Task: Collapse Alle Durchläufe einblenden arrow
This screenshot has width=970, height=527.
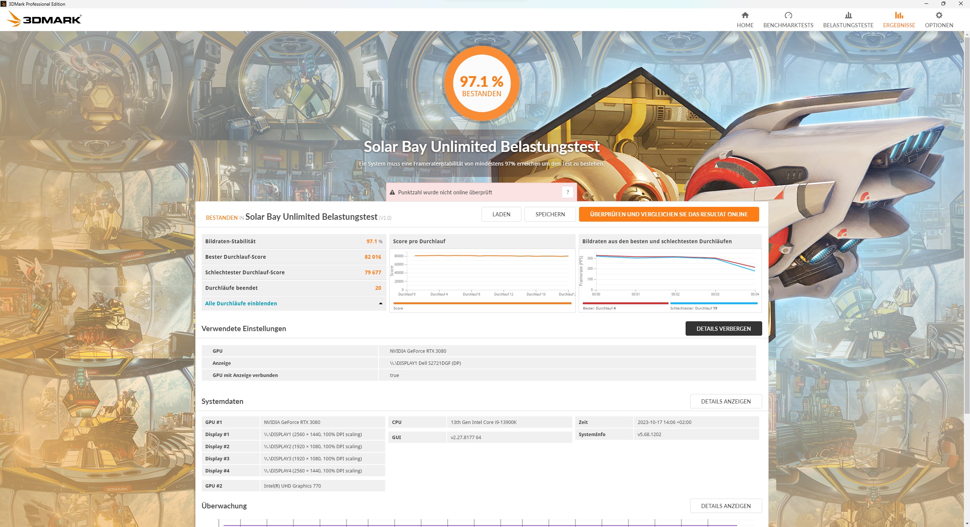Action: (x=380, y=303)
